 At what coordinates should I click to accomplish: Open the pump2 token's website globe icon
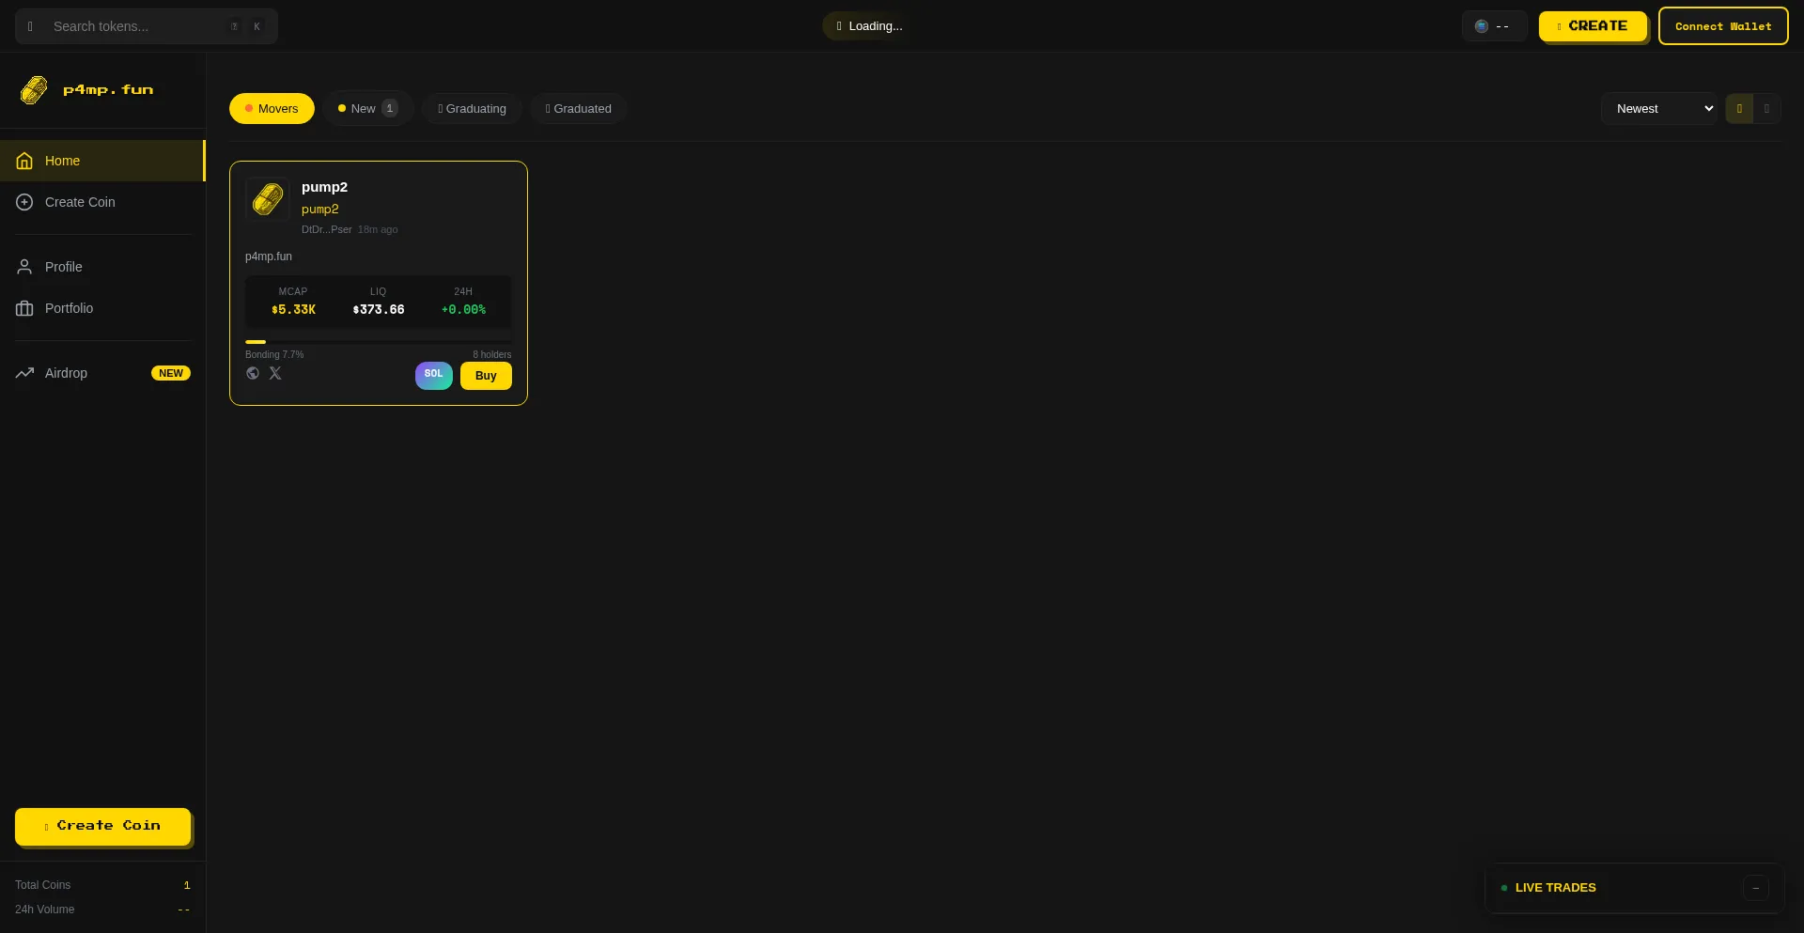(x=253, y=373)
